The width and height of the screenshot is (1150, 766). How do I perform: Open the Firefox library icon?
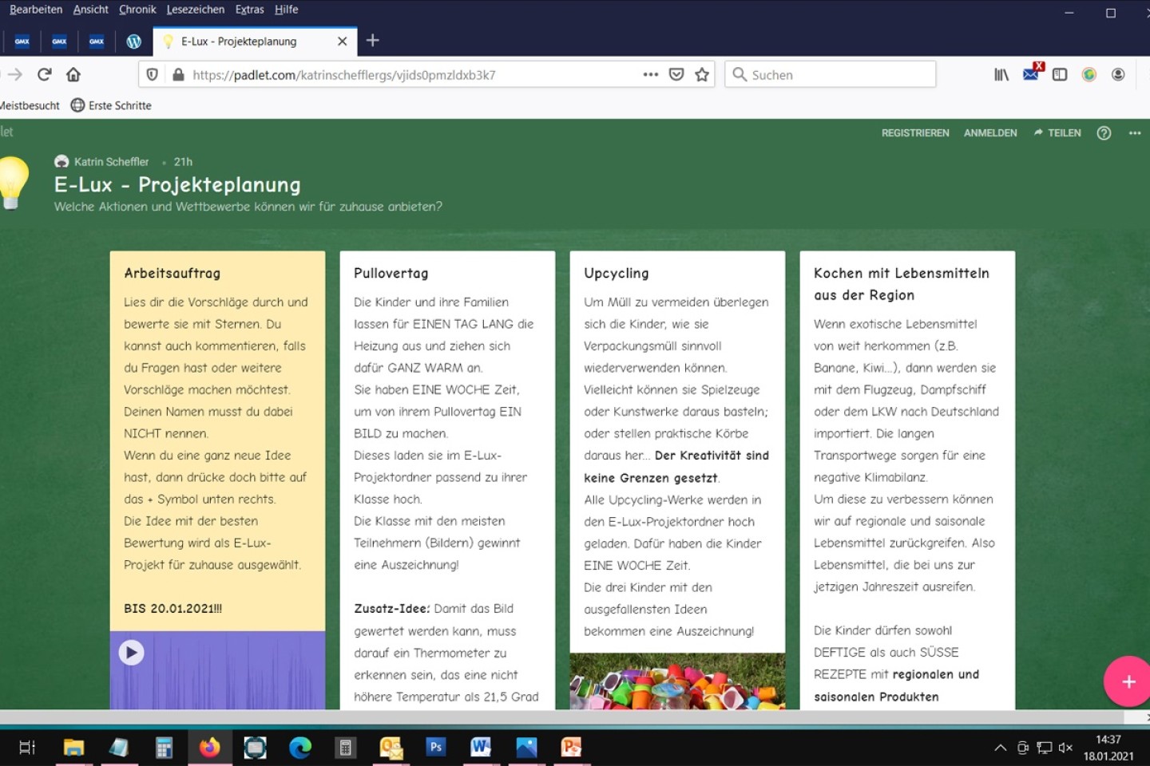[x=1001, y=75]
